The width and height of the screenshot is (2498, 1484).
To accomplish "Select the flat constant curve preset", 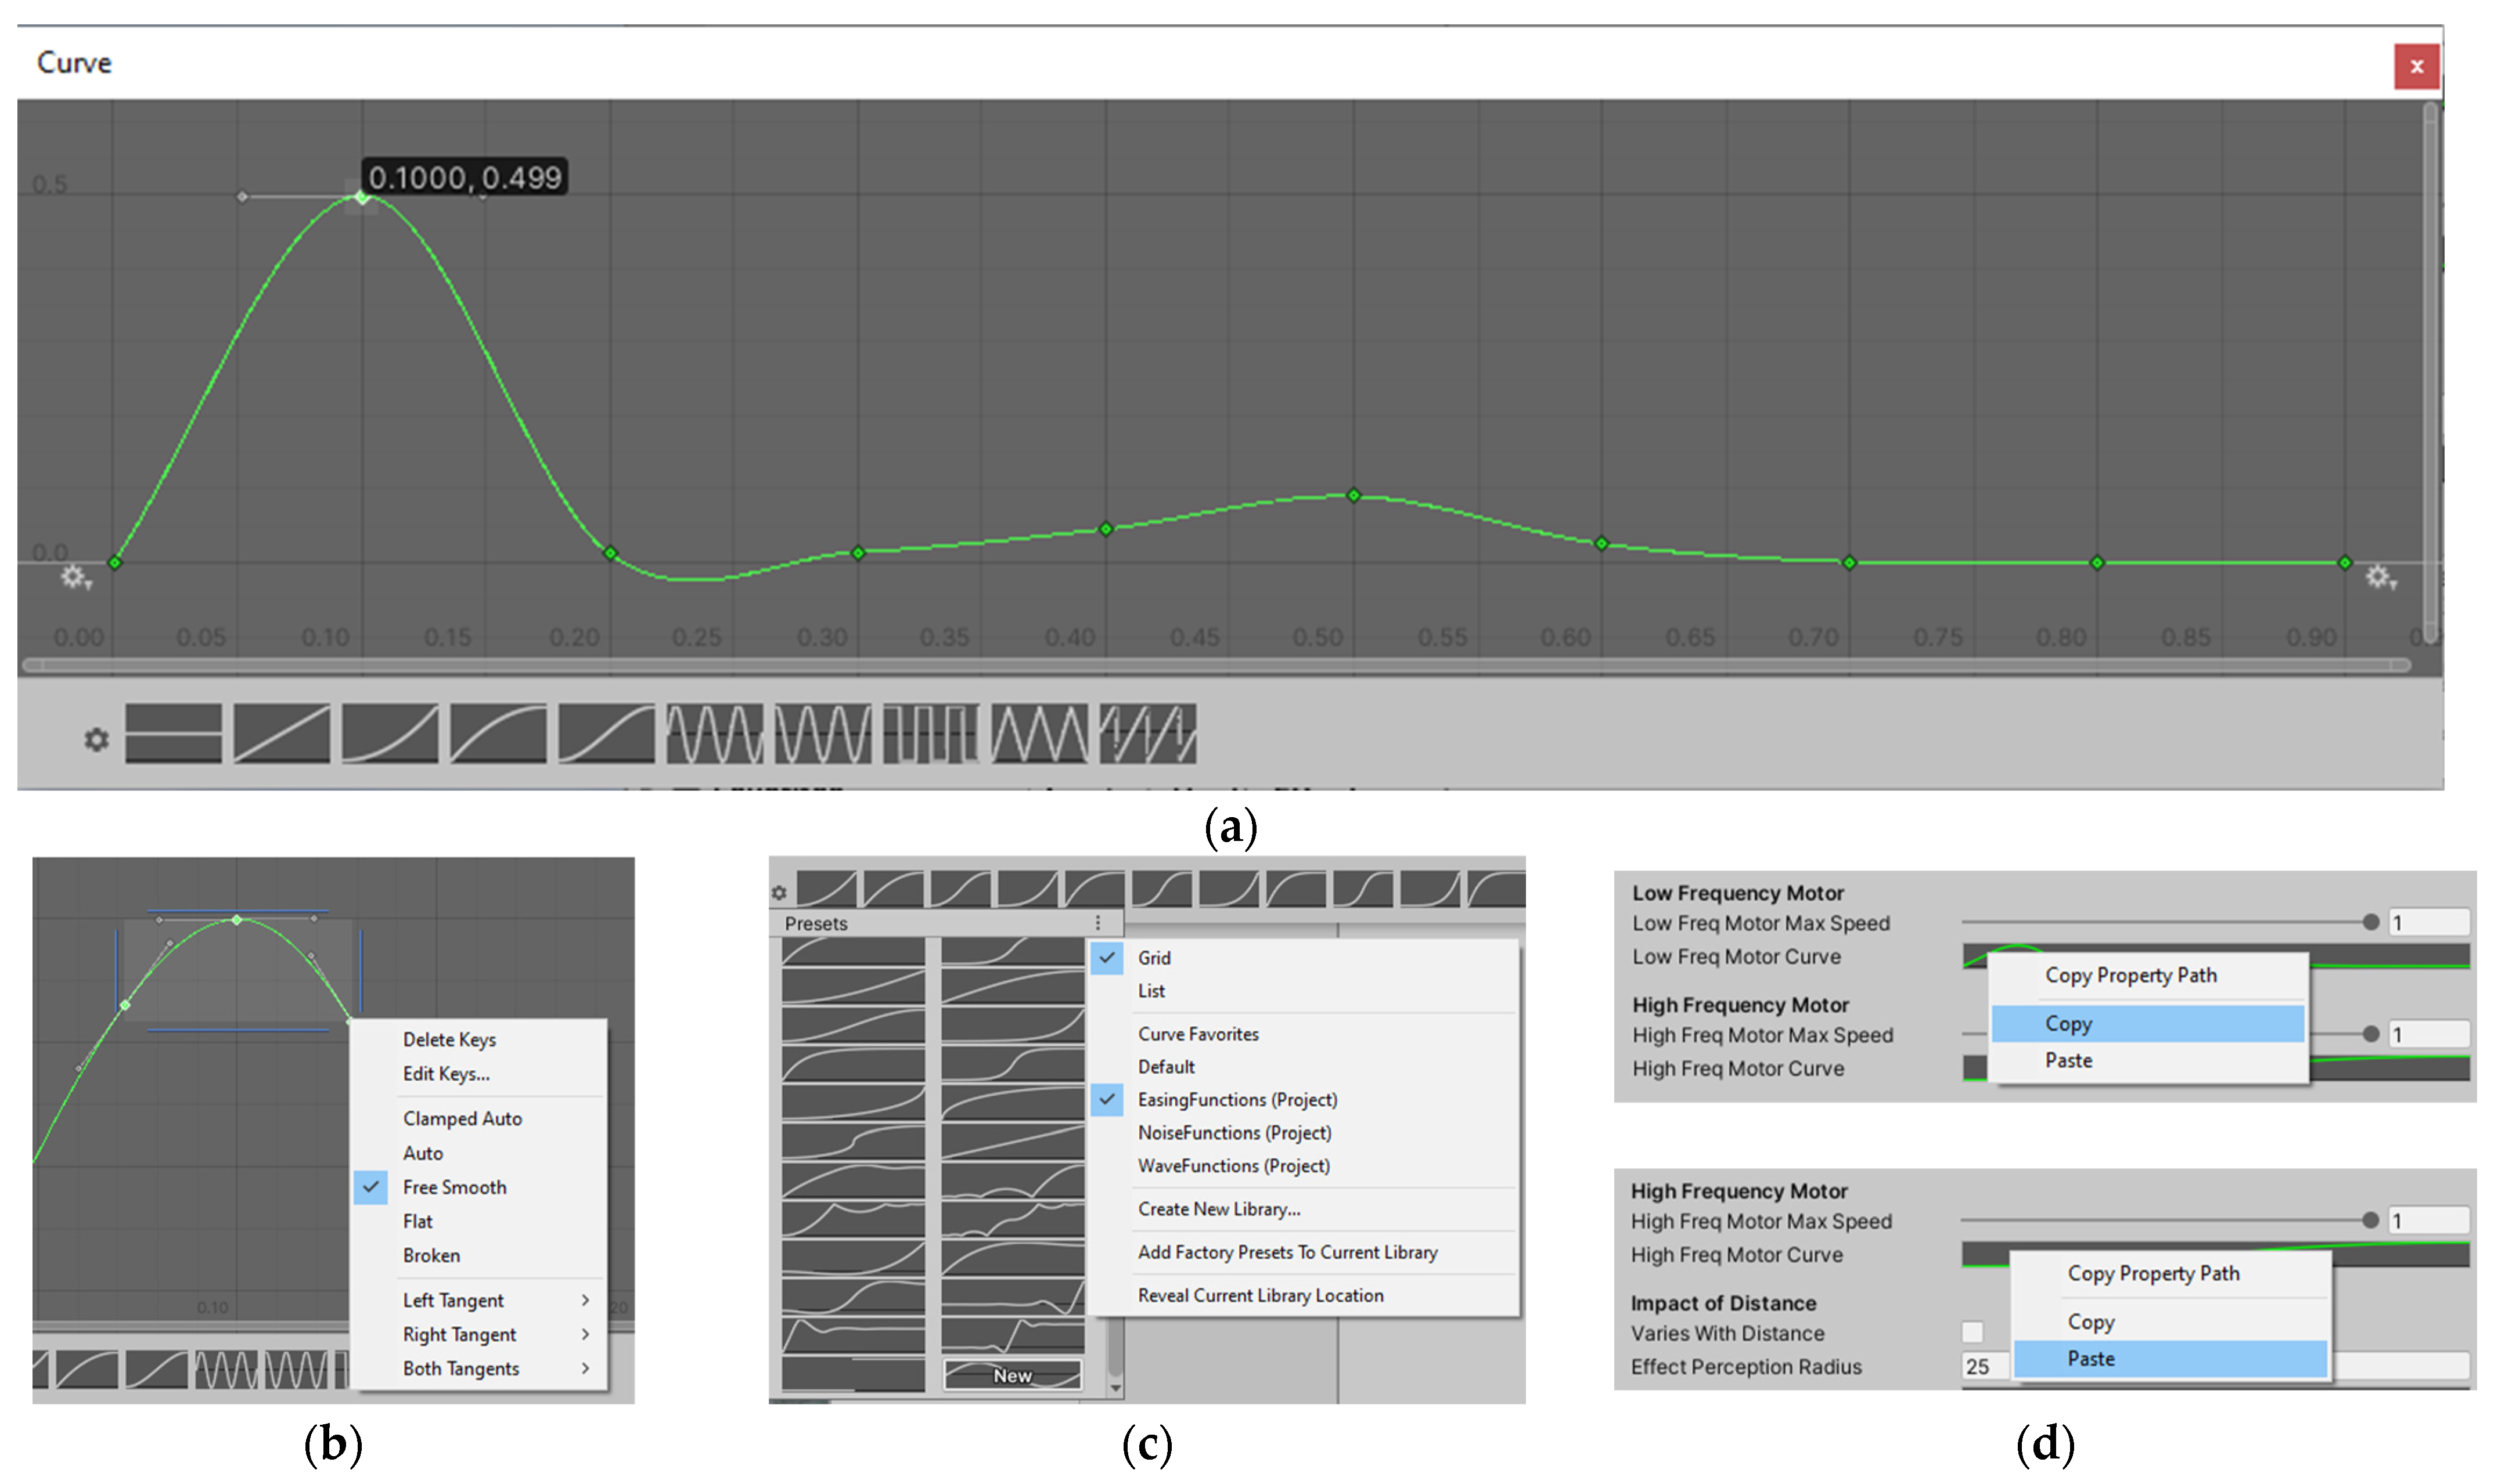I will (x=173, y=734).
